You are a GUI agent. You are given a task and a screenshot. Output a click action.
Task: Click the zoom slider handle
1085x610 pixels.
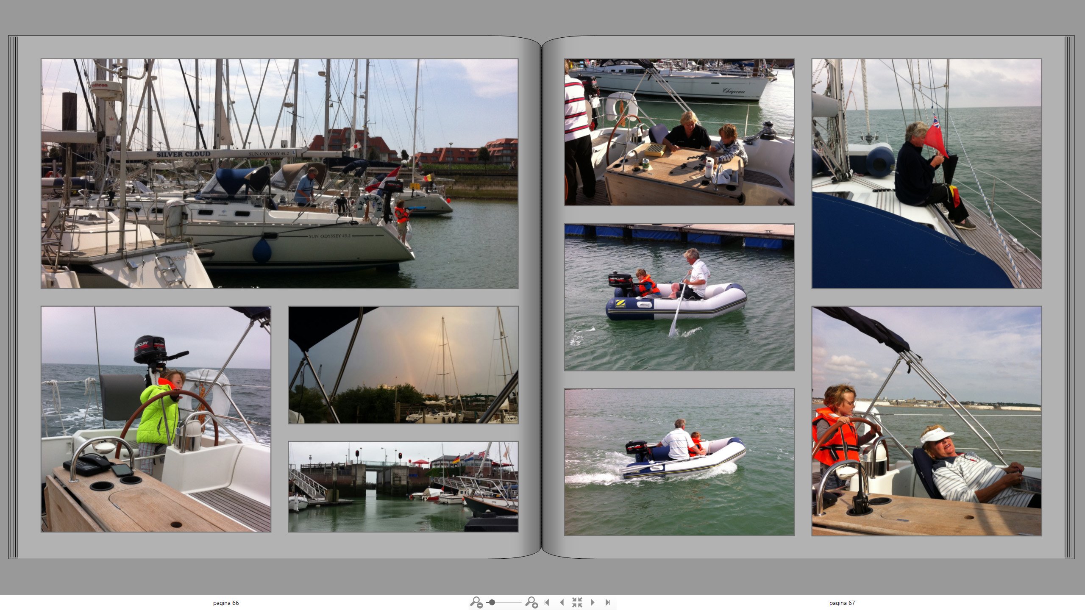(492, 602)
